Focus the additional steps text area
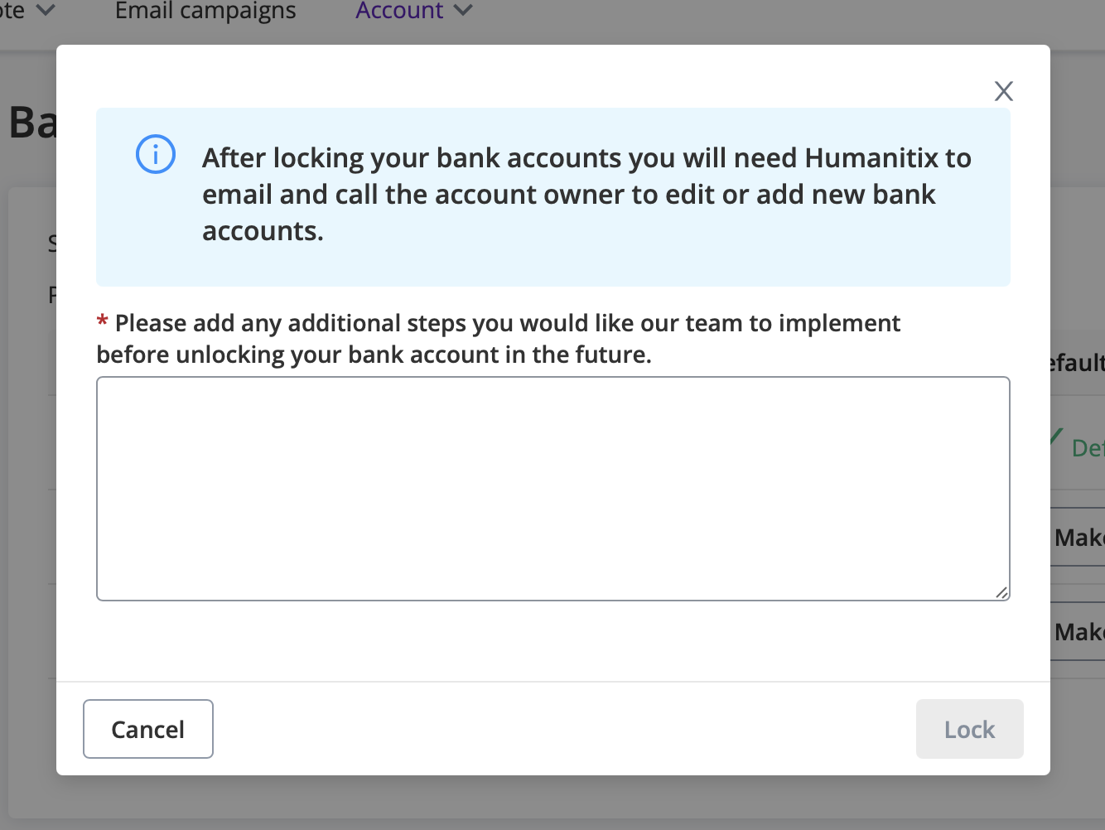The height and width of the screenshot is (830, 1105). click(553, 489)
